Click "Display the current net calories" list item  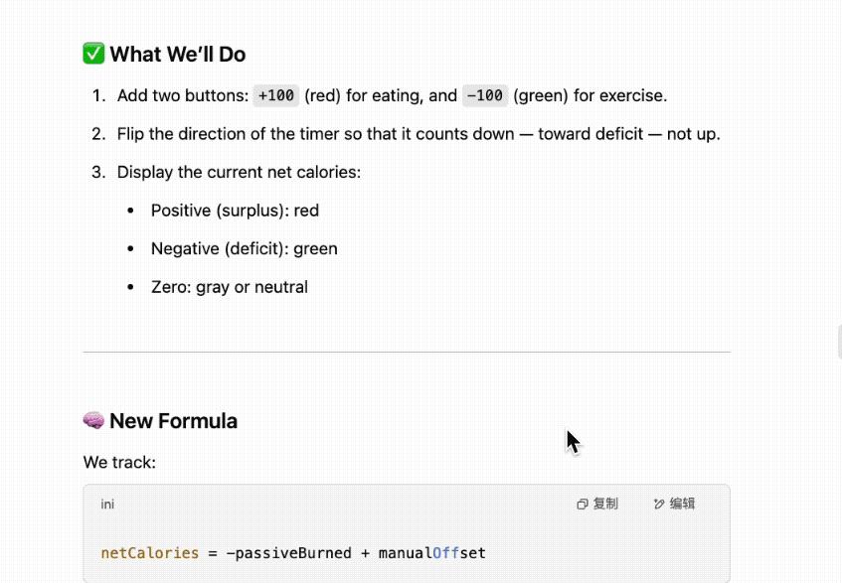click(239, 172)
